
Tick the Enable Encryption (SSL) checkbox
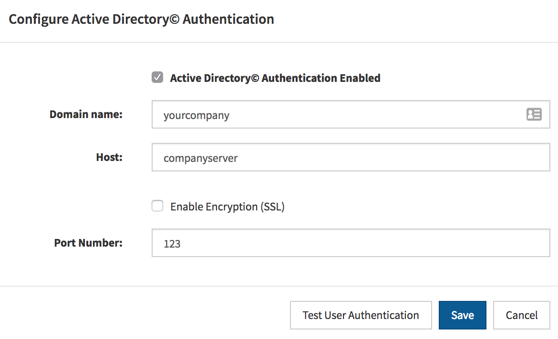click(x=157, y=206)
